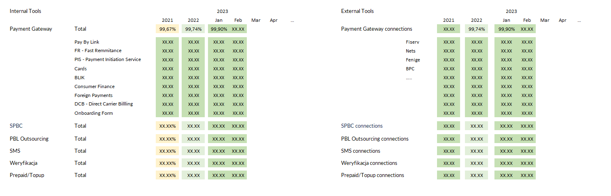Click the Nets connection label
This screenshot has height=196, width=611.
(x=411, y=51)
